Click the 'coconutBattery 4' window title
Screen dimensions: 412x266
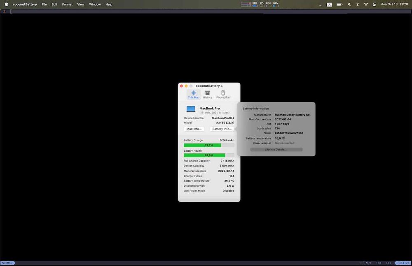coord(209,86)
